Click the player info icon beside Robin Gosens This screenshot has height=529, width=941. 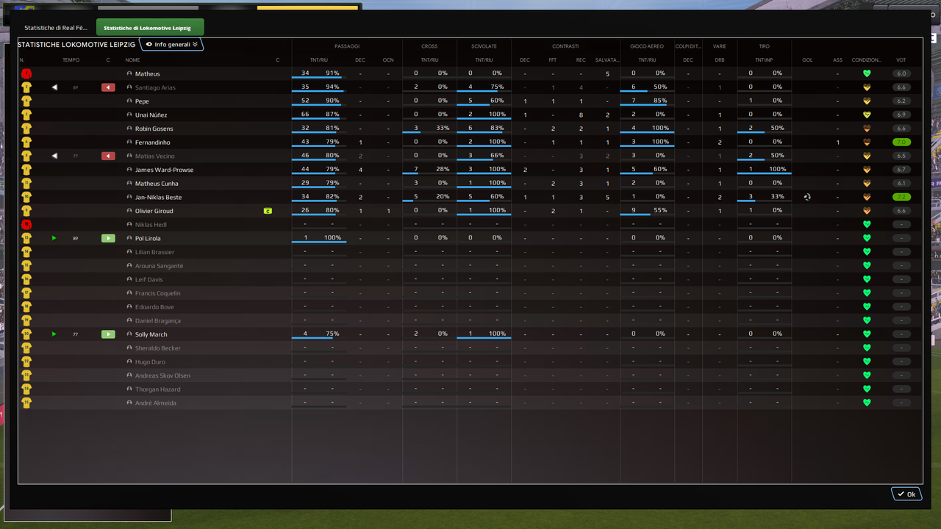click(x=130, y=129)
